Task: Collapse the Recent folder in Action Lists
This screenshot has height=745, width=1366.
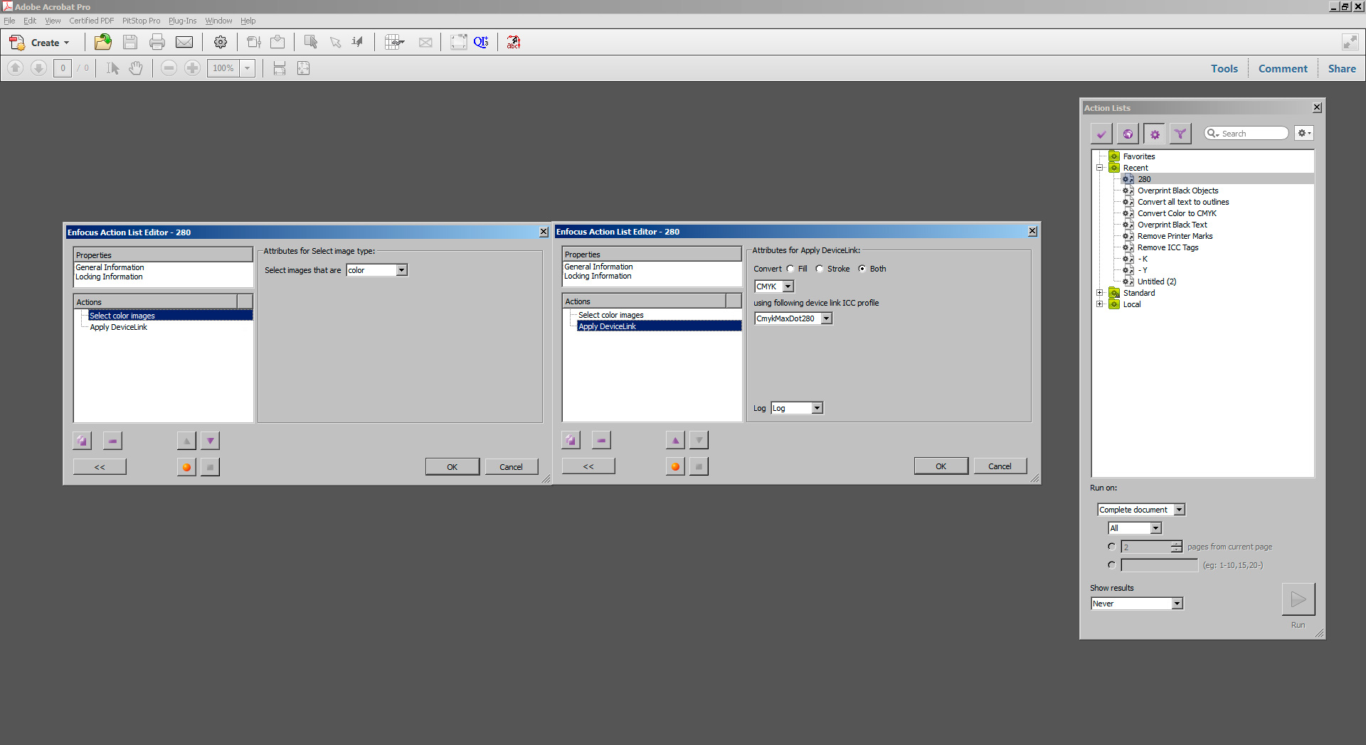Action: tap(1100, 168)
